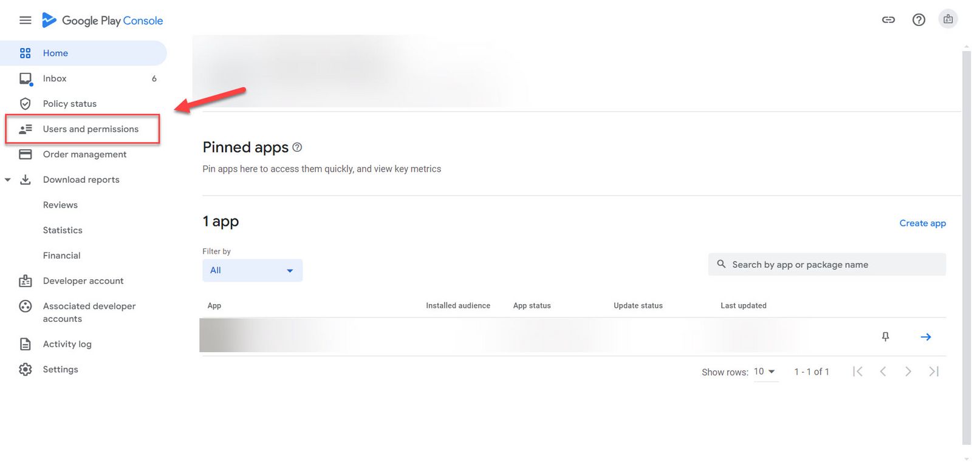Open the Activity log page

(x=67, y=344)
